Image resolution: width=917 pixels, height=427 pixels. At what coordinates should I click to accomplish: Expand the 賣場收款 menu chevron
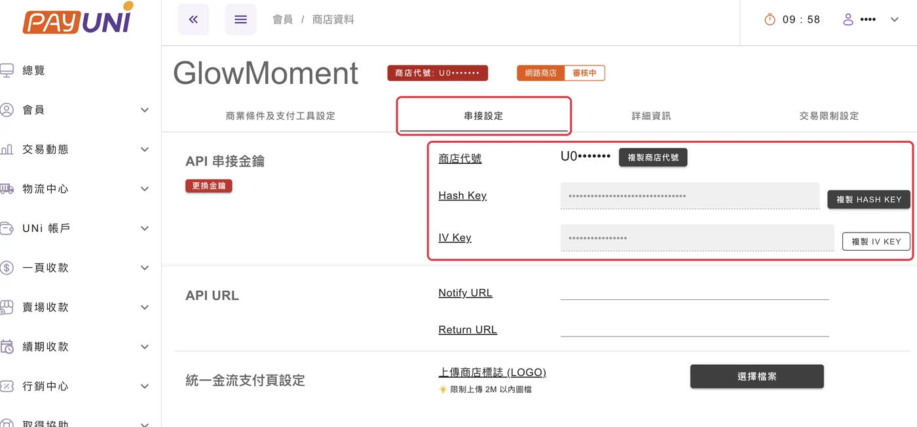[x=145, y=307]
